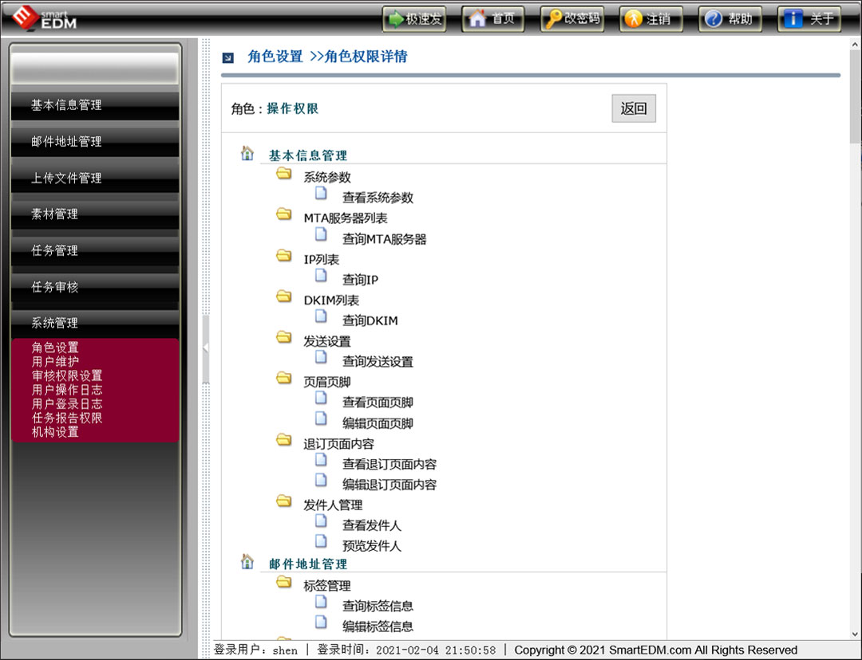The width and height of the screenshot is (862, 660).
Task: Click folder icon of 标签管理
Action: (283, 581)
